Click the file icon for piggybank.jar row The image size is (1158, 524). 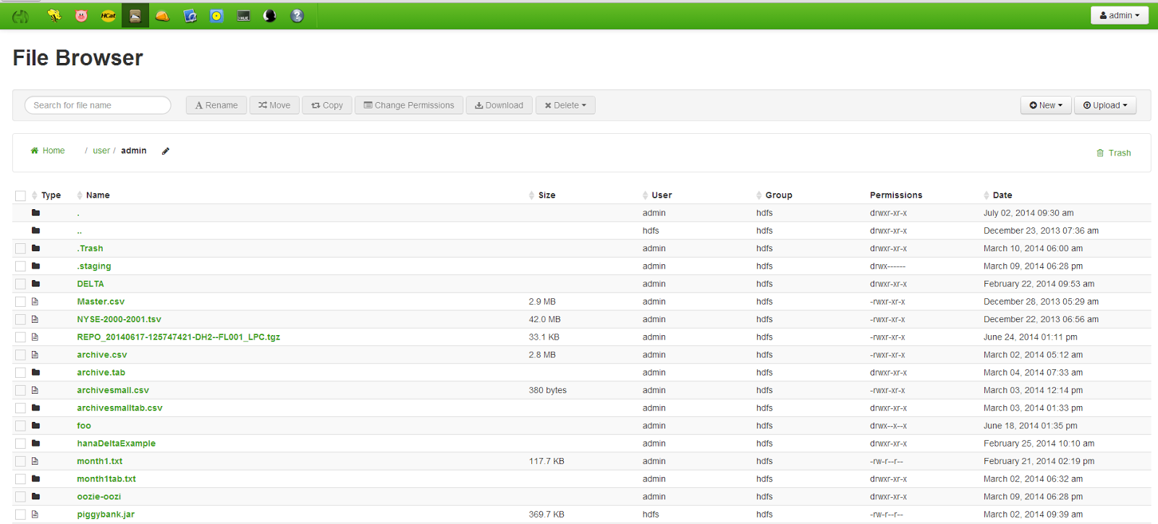click(35, 515)
